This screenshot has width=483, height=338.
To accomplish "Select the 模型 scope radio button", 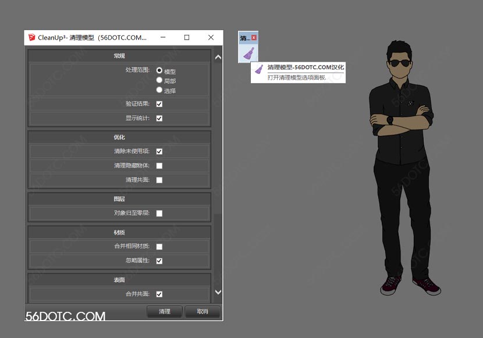I will [x=159, y=70].
